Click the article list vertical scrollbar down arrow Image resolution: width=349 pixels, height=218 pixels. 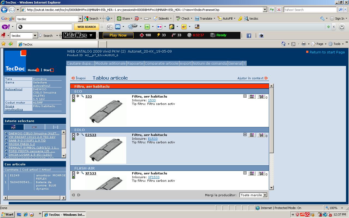tap(271, 187)
